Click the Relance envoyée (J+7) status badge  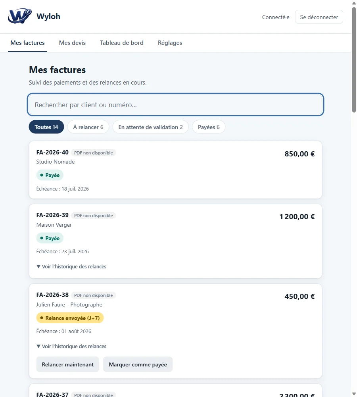[x=70, y=318]
